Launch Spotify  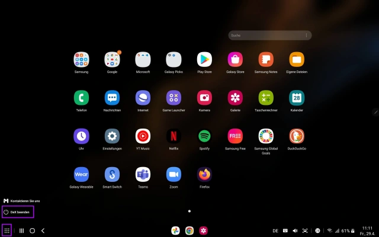[204, 136]
